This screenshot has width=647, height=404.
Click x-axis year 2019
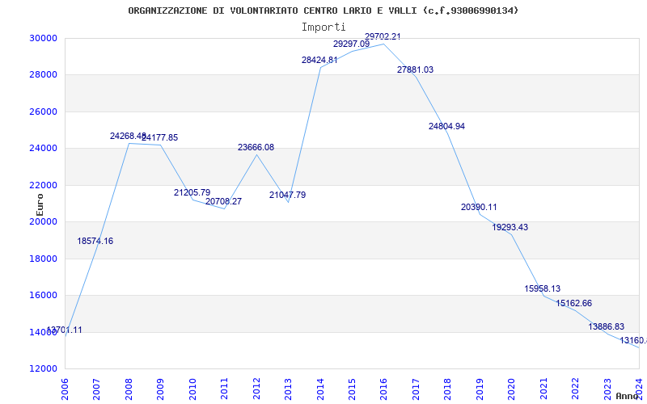[480, 389]
